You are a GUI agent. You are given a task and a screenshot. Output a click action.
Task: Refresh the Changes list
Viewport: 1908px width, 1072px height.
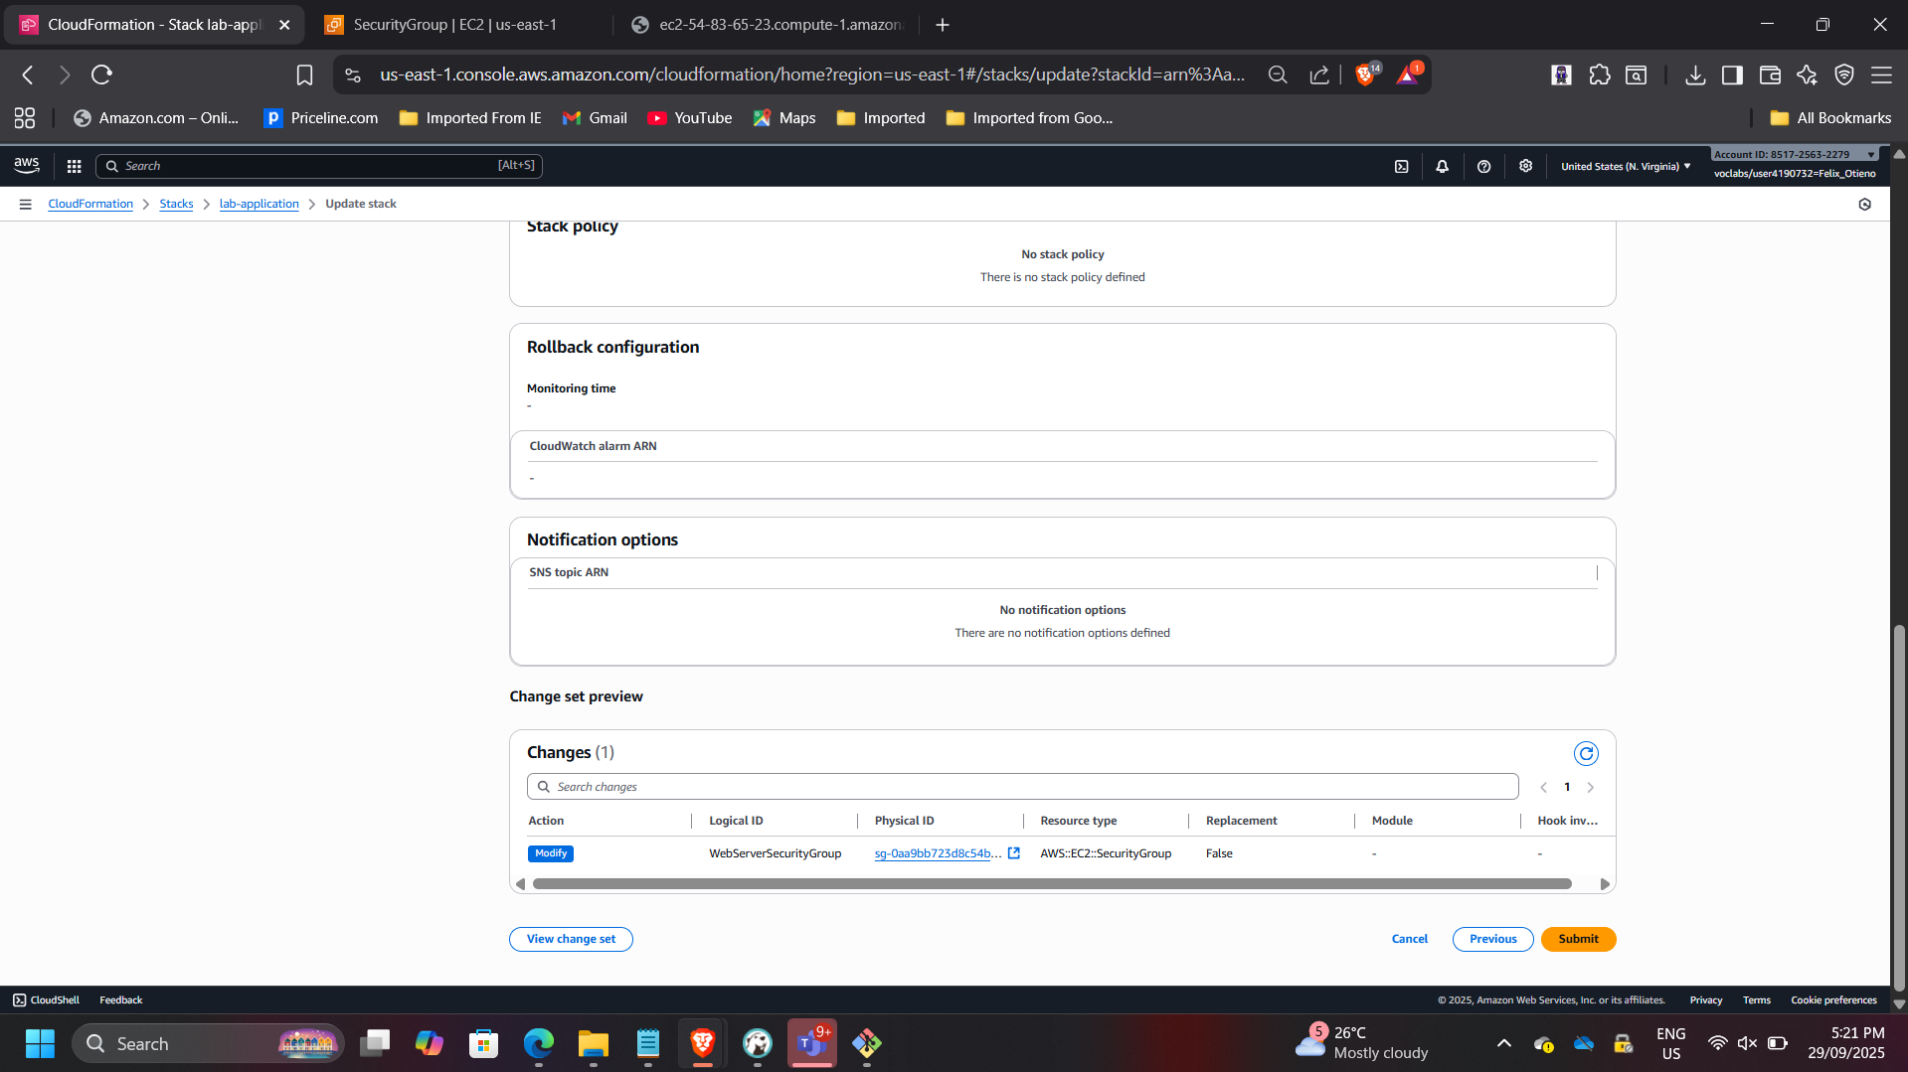point(1586,753)
